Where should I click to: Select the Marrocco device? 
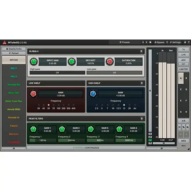click(x=14, y=134)
